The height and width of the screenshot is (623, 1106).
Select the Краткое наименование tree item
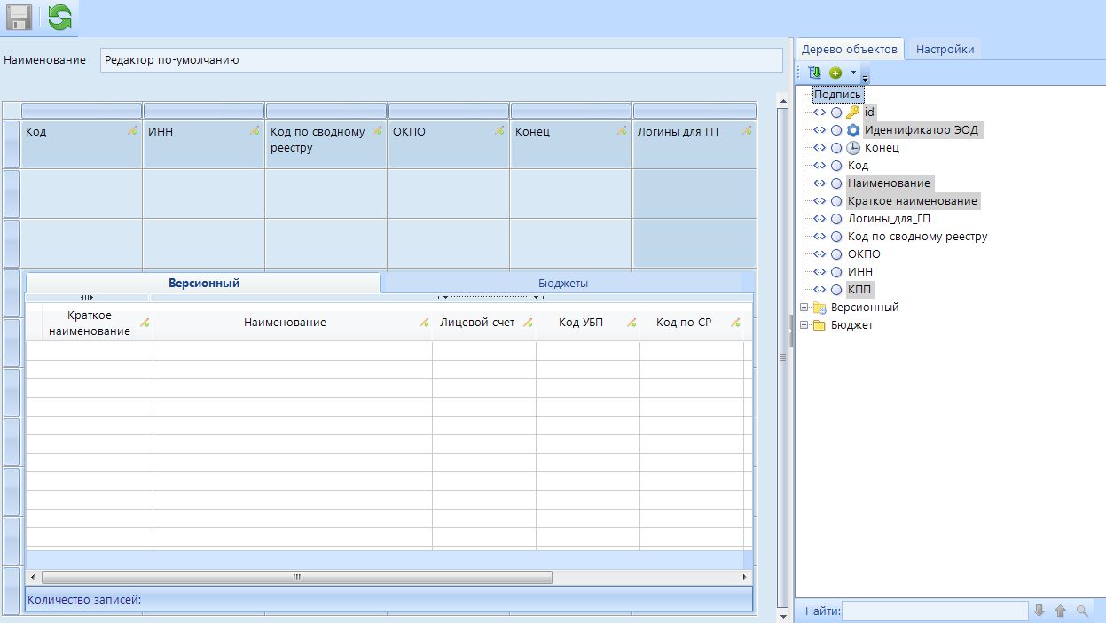pyautogui.click(x=912, y=201)
